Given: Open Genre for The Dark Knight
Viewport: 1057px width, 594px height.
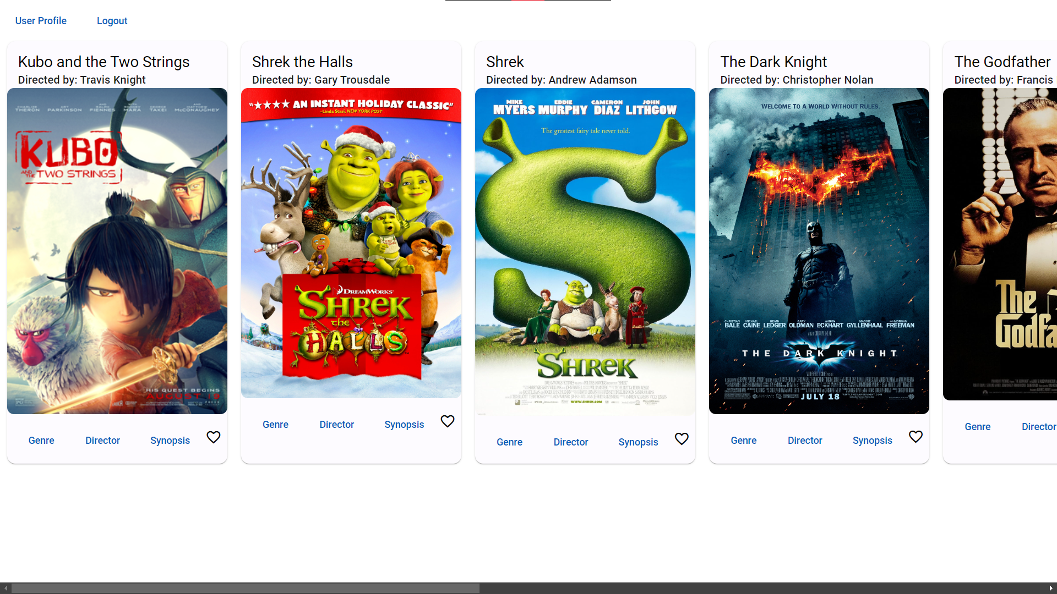Looking at the screenshot, I should coord(744,441).
